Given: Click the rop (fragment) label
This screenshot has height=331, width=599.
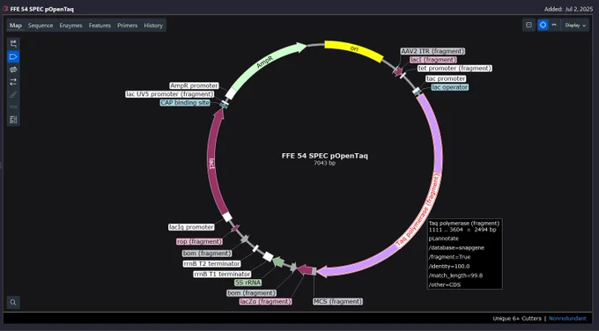Looking at the screenshot, I should 199,242.
